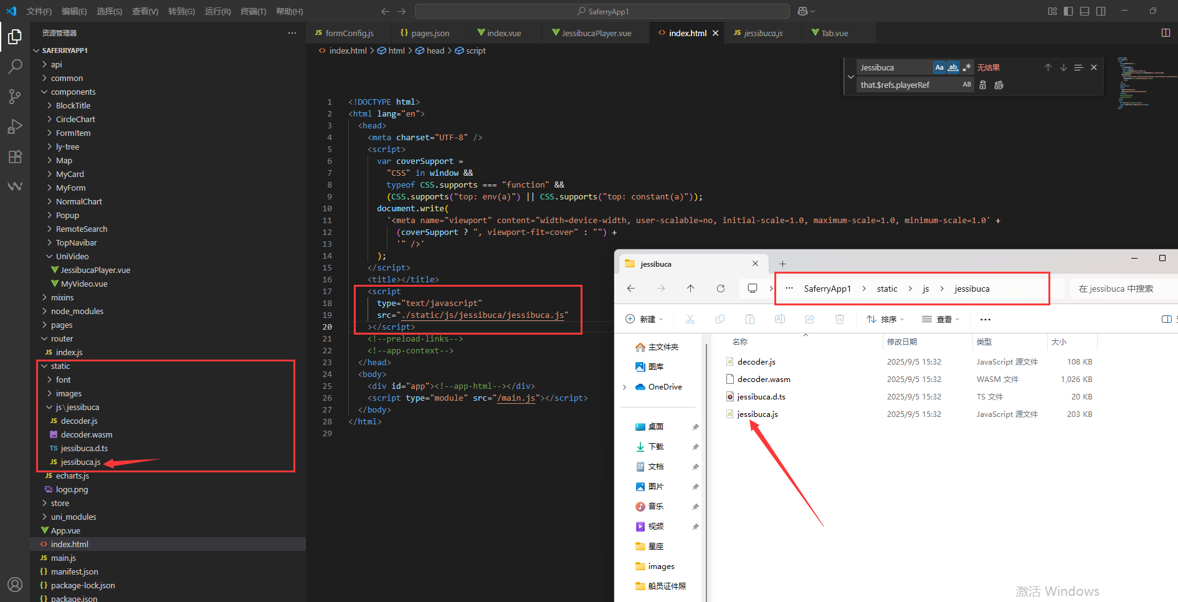Select the Delete icon in the jessibuca window

839,318
